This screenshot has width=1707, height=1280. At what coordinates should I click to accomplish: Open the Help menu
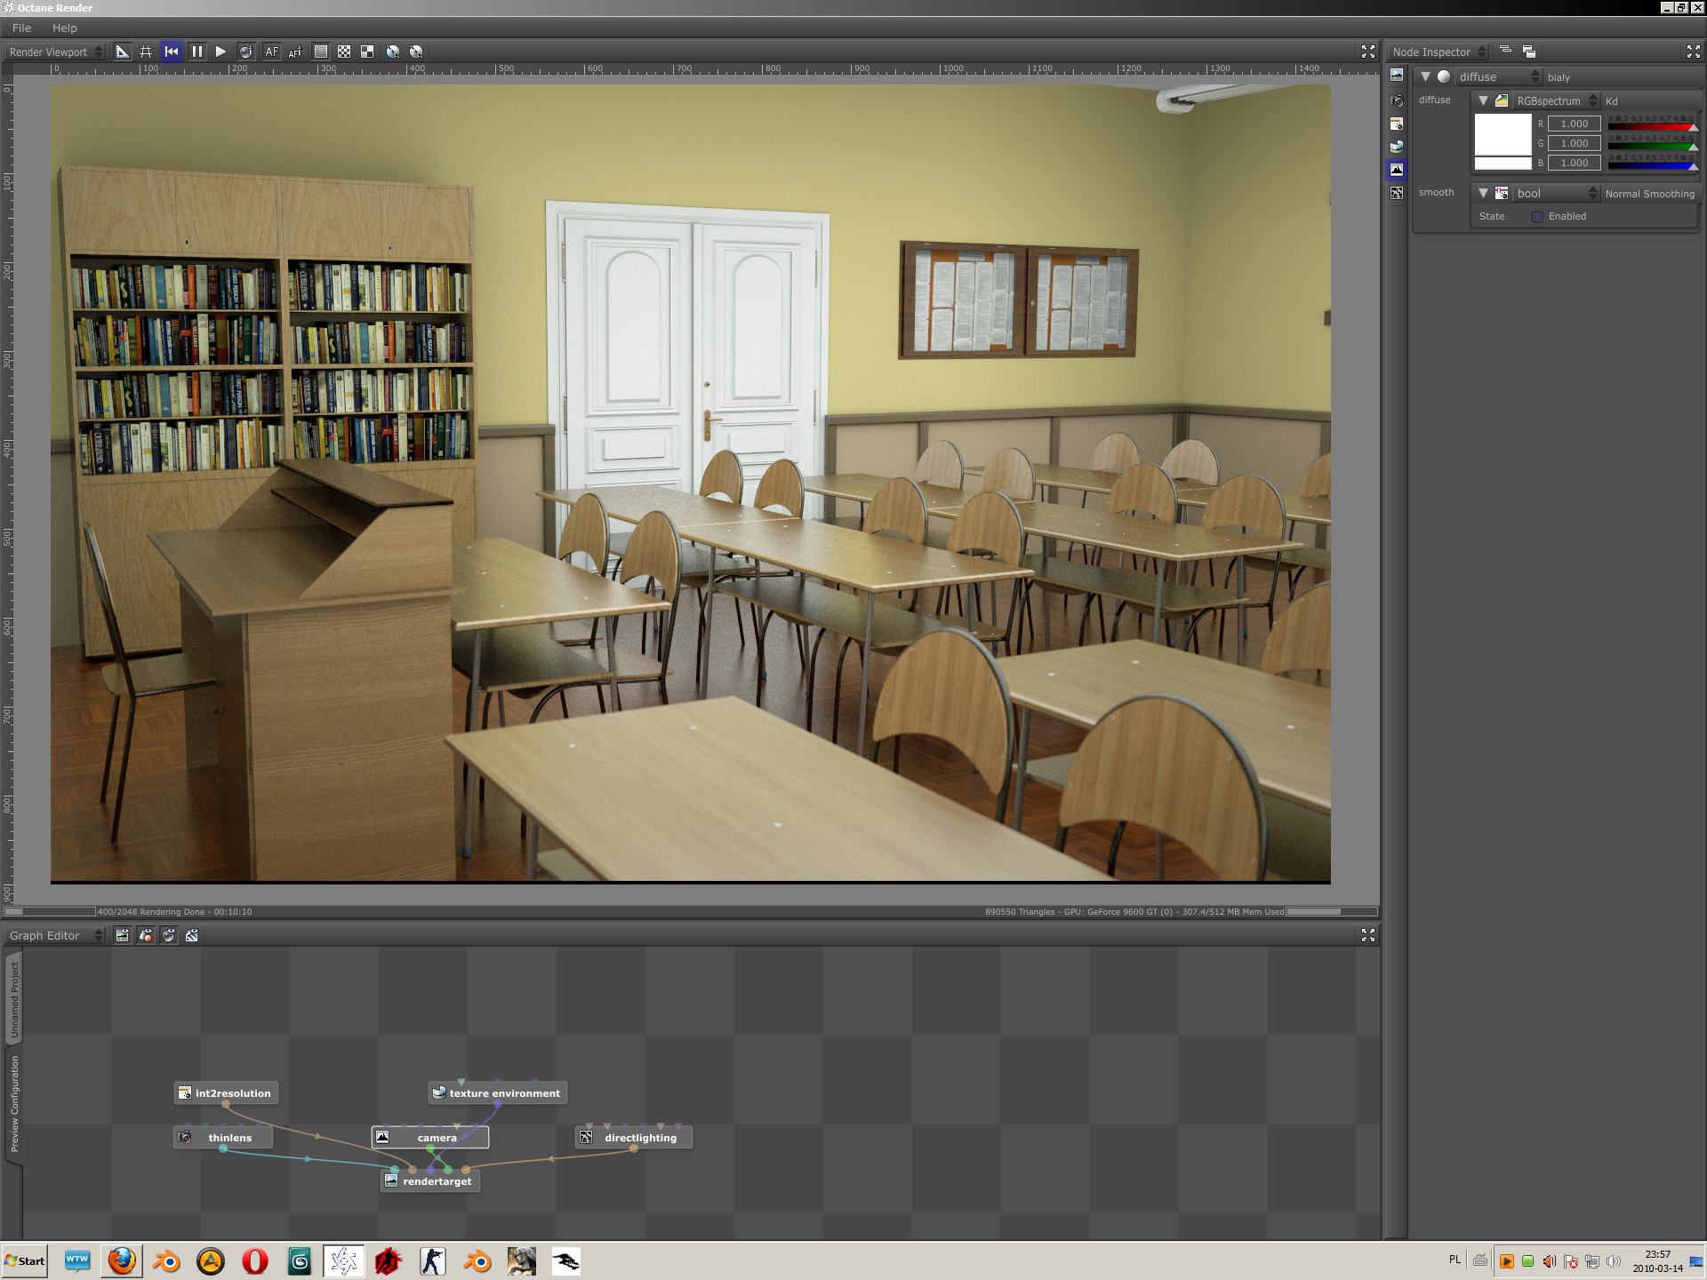tap(64, 28)
